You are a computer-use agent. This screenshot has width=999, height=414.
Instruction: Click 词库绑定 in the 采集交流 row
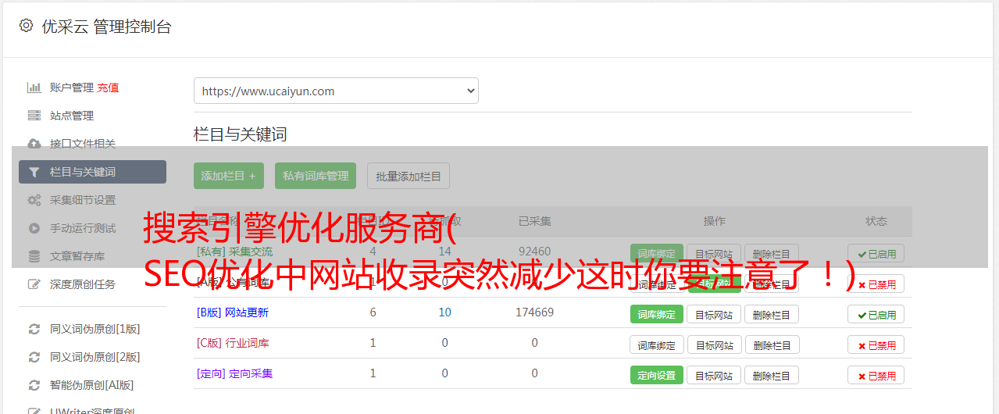[x=657, y=253]
